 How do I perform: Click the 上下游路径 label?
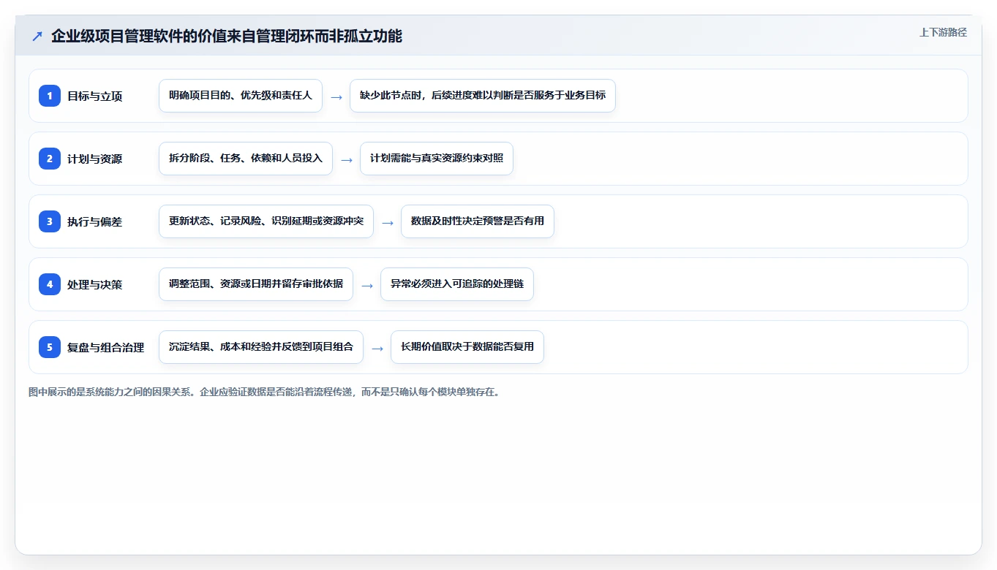943,32
